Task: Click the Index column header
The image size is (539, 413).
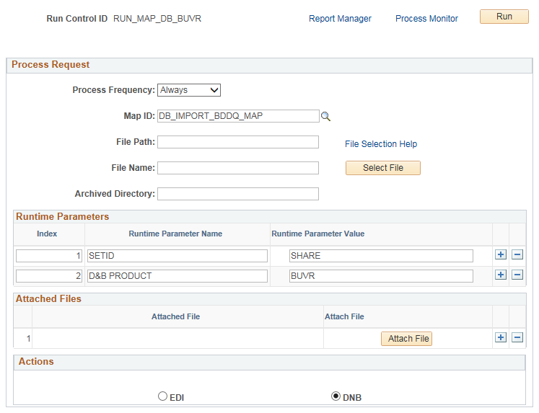Action: 47,234
